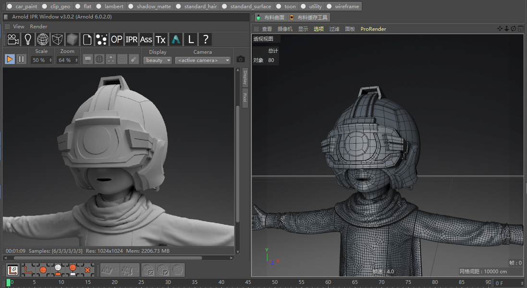Toggle the globe icon in the IPR bar

tap(99, 60)
